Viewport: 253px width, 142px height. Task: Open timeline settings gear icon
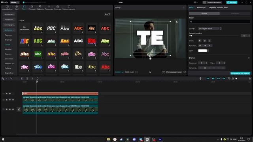250,78
